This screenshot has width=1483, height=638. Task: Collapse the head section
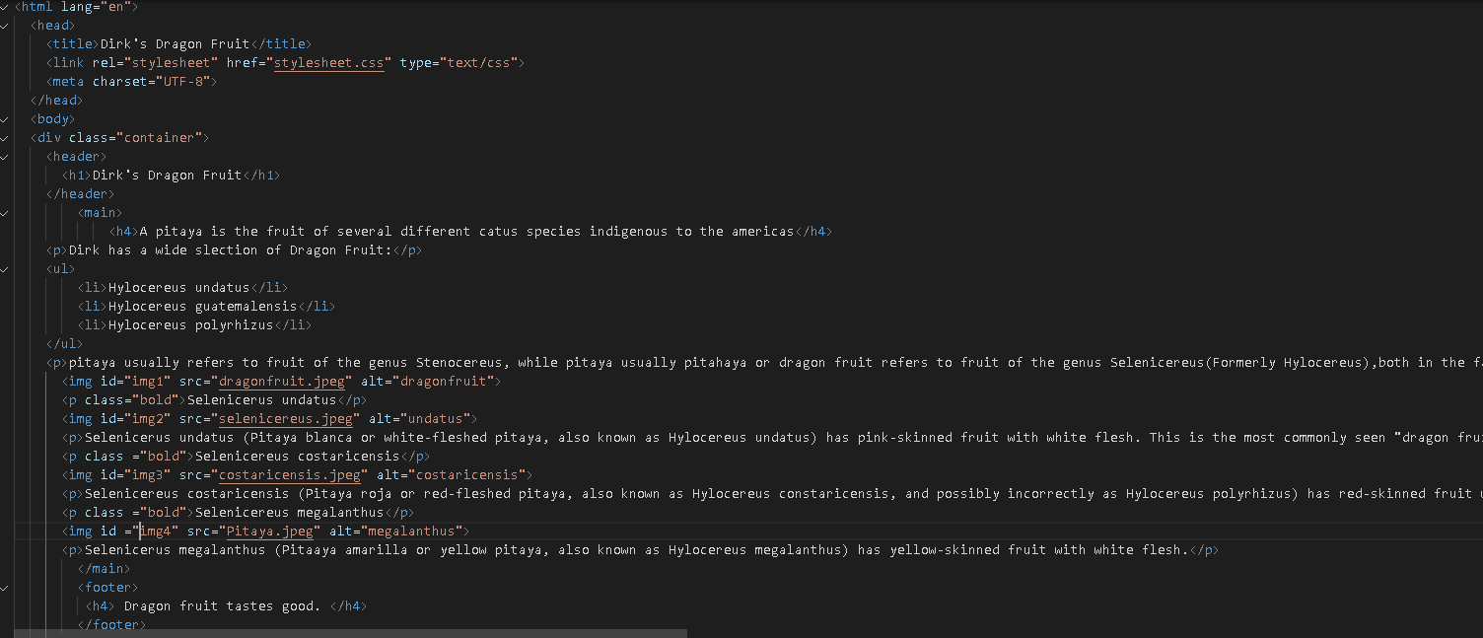click(x=5, y=25)
